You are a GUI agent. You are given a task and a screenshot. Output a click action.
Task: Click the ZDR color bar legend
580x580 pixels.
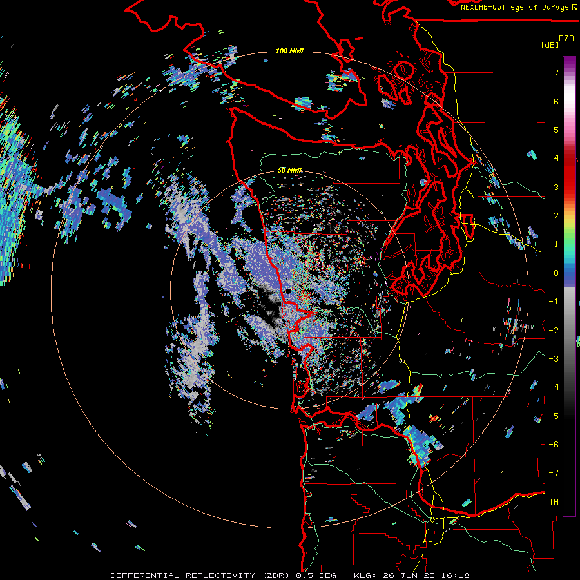[x=569, y=286]
